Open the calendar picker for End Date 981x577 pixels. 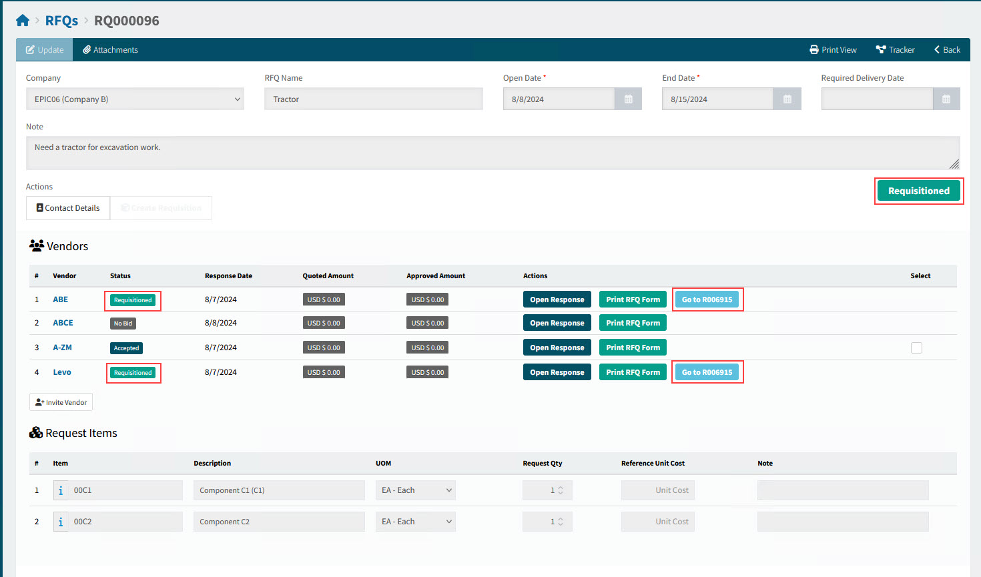click(786, 99)
